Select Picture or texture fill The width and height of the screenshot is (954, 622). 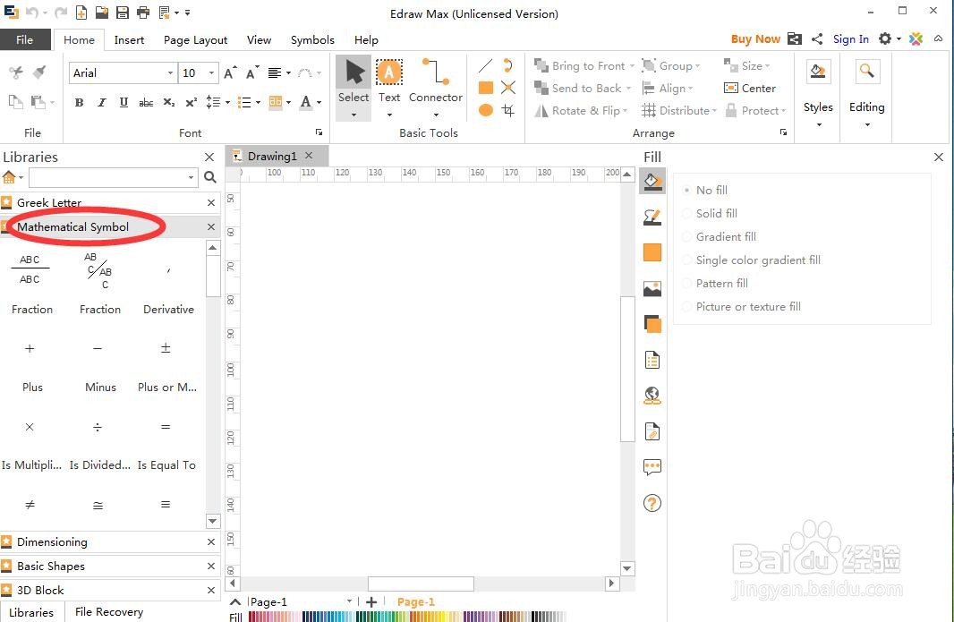click(742, 306)
